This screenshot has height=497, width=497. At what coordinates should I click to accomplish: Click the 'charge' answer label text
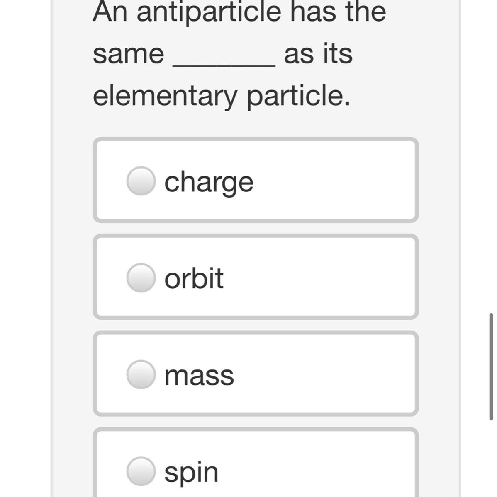coord(209,182)
